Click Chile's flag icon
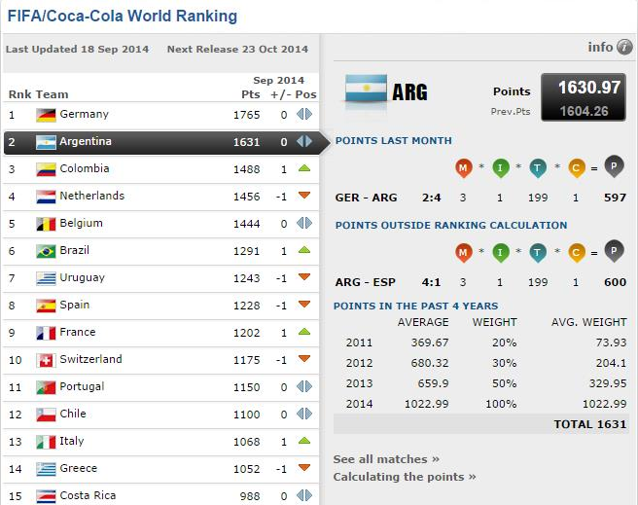This screenshot has height=505, width=638. tap(46, 415)
